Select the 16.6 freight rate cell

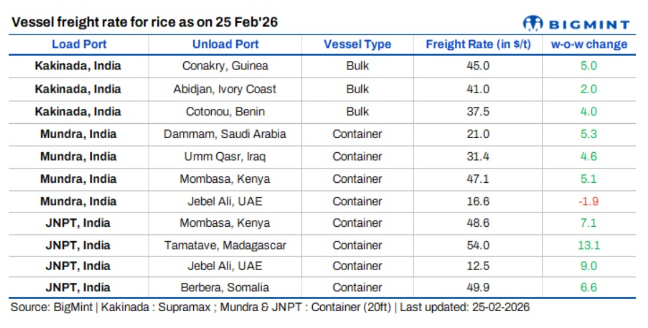pos(478,201)
